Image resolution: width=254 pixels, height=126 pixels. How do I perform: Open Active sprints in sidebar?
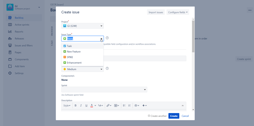coord(24,25)
